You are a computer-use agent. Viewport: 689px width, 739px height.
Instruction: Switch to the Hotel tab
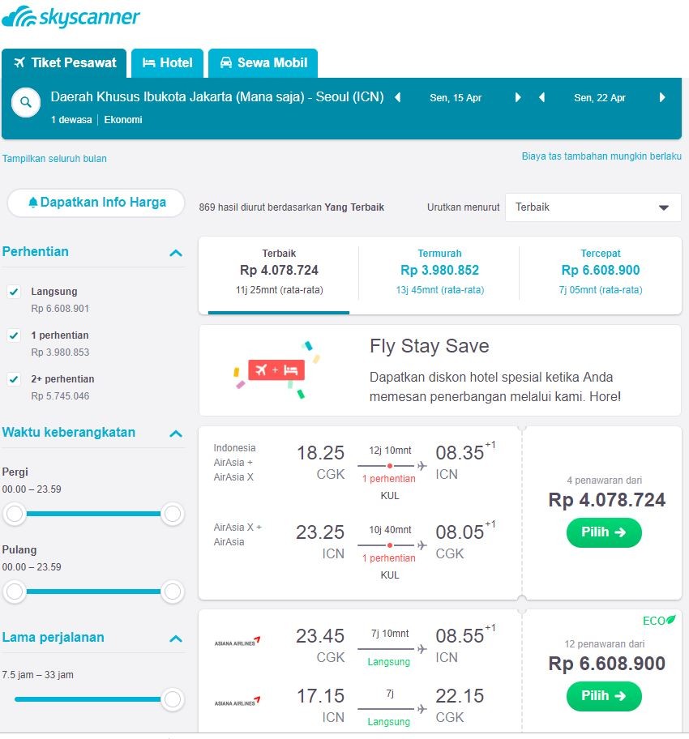tap(167, 63)
